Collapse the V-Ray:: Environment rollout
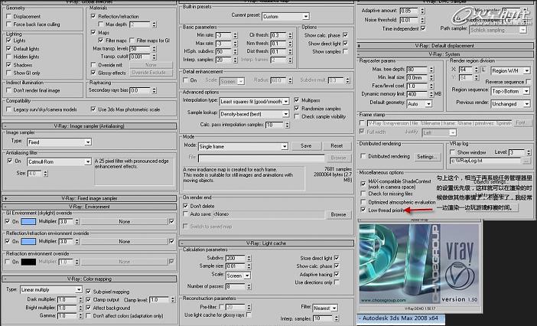Viewport: 537px width, 326px height. tap(89, 207)
